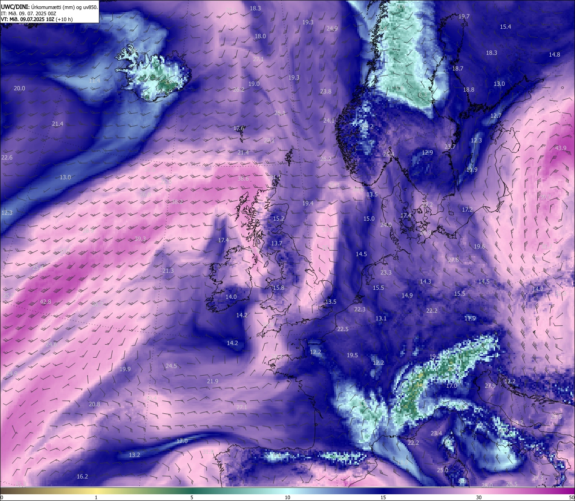Click the 21.3 value west of Ireland
This screenshot has width=575, height=501.
pos(168,270)
